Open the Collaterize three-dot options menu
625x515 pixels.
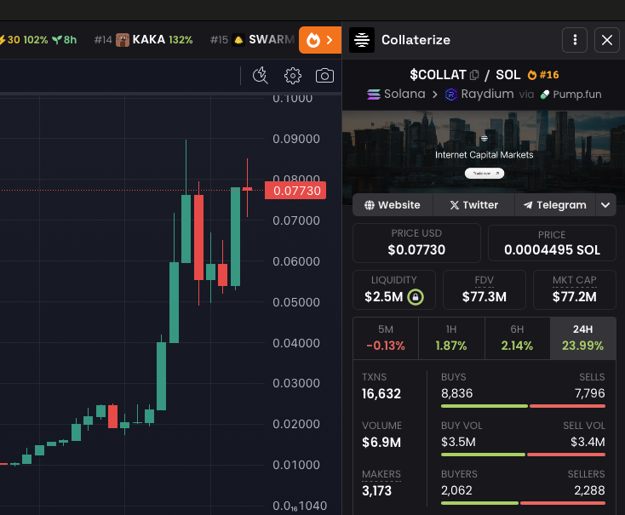(575, 40)
